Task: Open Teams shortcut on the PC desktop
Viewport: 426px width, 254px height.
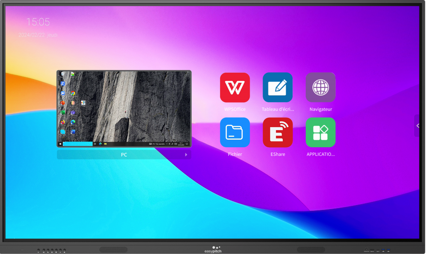Action: point(73,112)
